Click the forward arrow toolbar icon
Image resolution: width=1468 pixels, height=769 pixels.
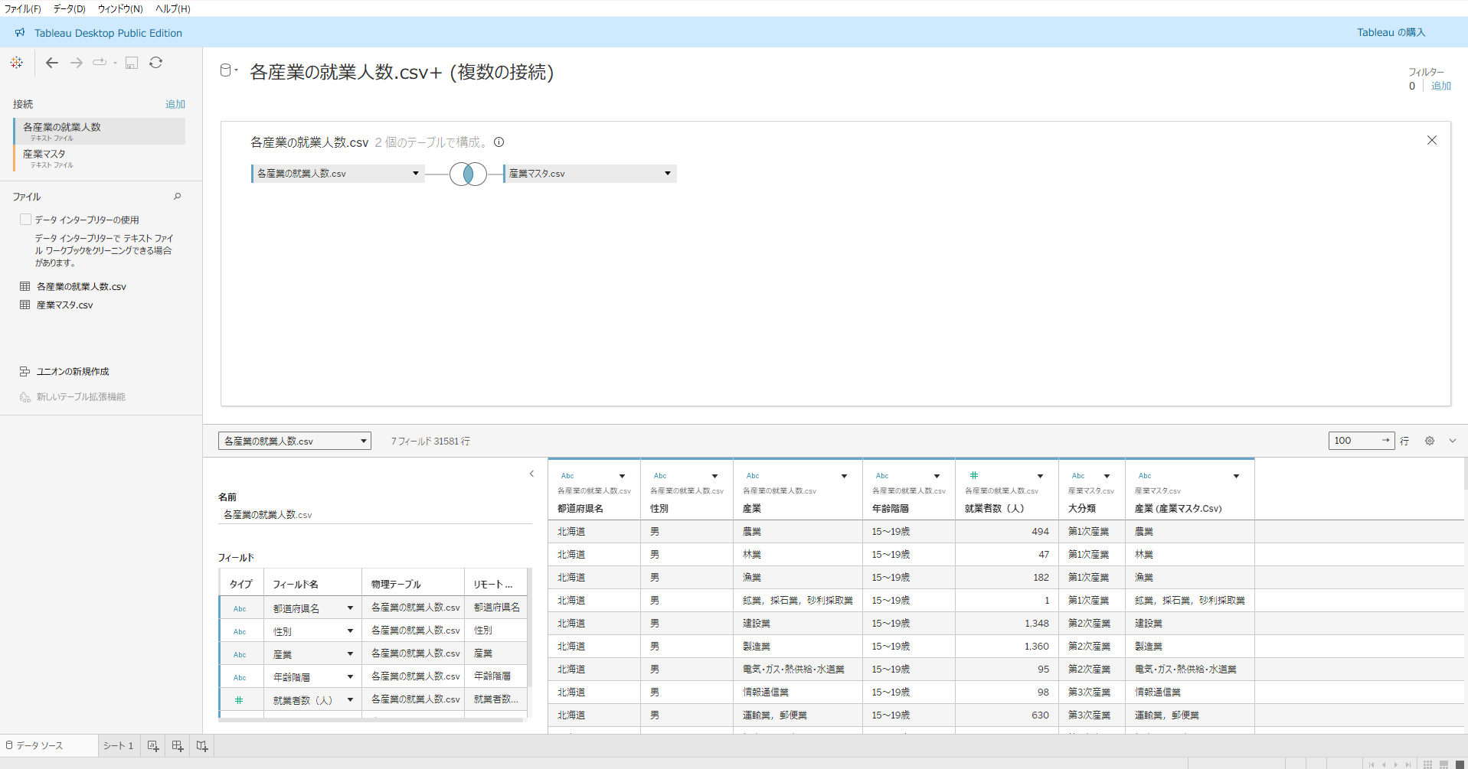click(77, 63)
